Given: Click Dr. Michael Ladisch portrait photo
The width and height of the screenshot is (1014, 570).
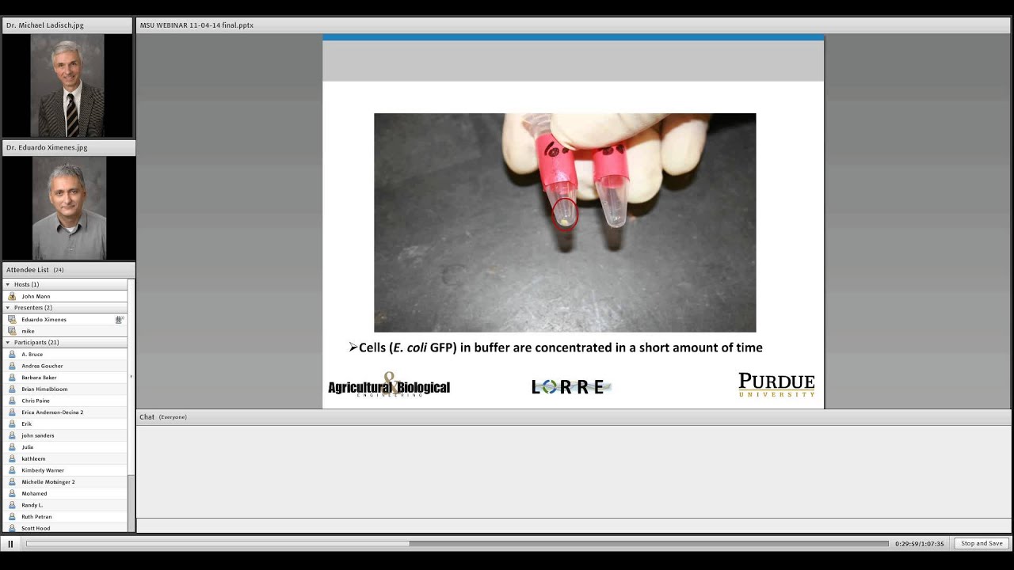Looking at the screenshot, I should tap(67, 85).
